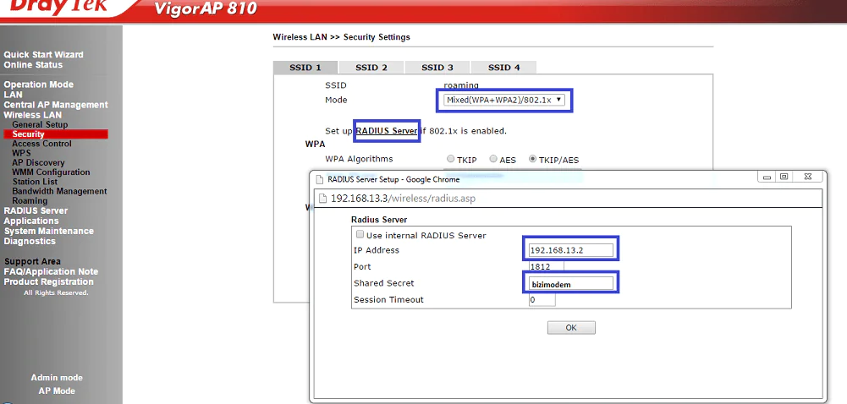Open Access Control page
The width and height of the screenshot is (847, 404).
coord(41,144)
